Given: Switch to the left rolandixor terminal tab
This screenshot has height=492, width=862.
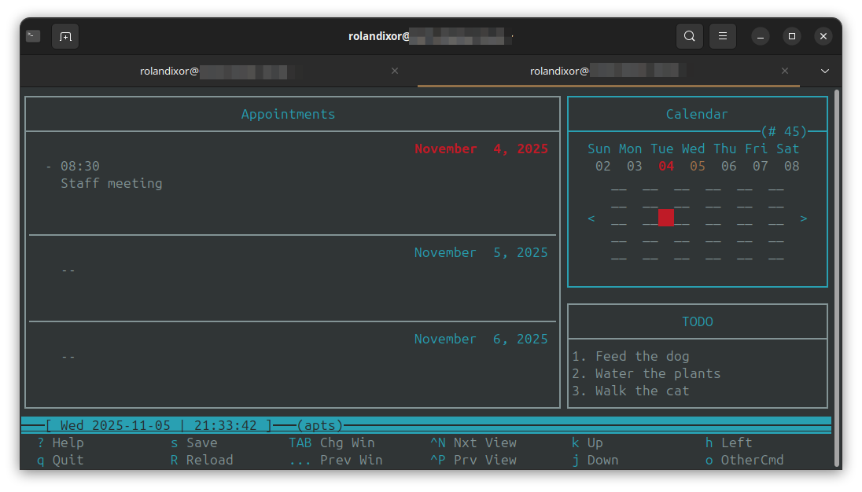Looking at the screenshot, I should coord(215,71).
